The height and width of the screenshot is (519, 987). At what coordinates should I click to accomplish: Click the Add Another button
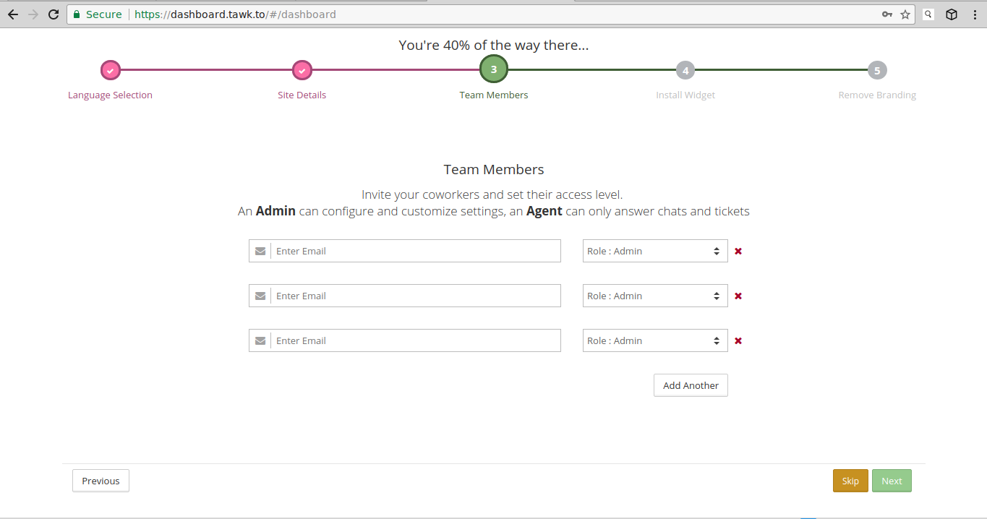[x=691, y=385]
